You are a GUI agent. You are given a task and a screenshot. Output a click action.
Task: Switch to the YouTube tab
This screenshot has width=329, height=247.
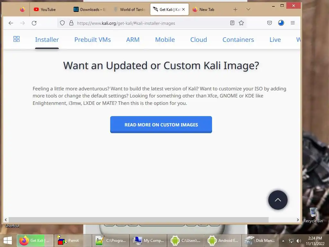point(49,9)
